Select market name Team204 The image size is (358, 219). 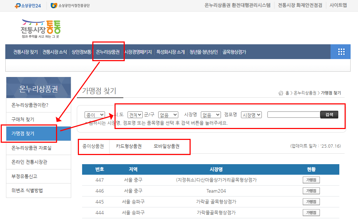tap(216, 191)
